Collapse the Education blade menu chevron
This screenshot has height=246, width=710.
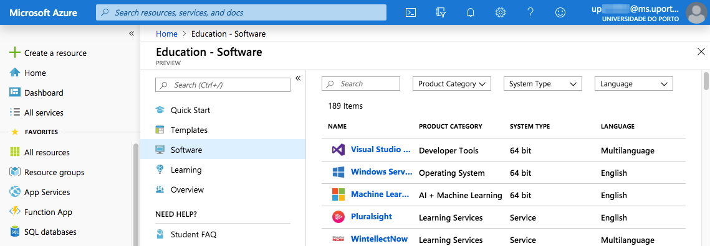pos(298,78)
